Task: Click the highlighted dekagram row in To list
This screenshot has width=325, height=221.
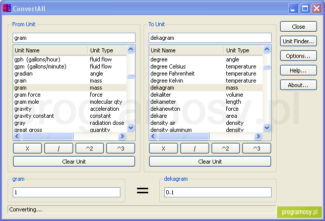Action: tap(206, 88)
